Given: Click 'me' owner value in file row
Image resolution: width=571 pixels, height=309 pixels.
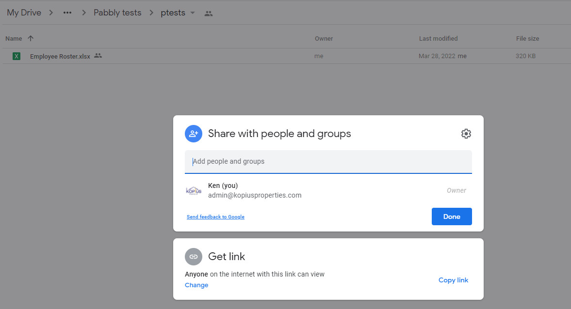Looking at the screenshot, I should pos(319,56).
